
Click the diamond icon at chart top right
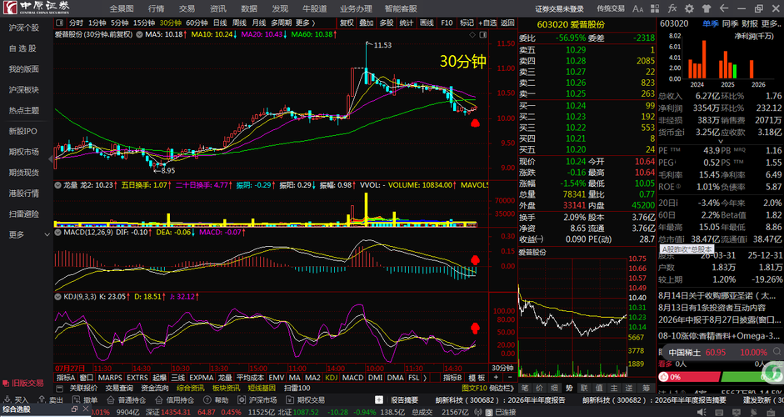pyautogui.click(x=472, y=34)
